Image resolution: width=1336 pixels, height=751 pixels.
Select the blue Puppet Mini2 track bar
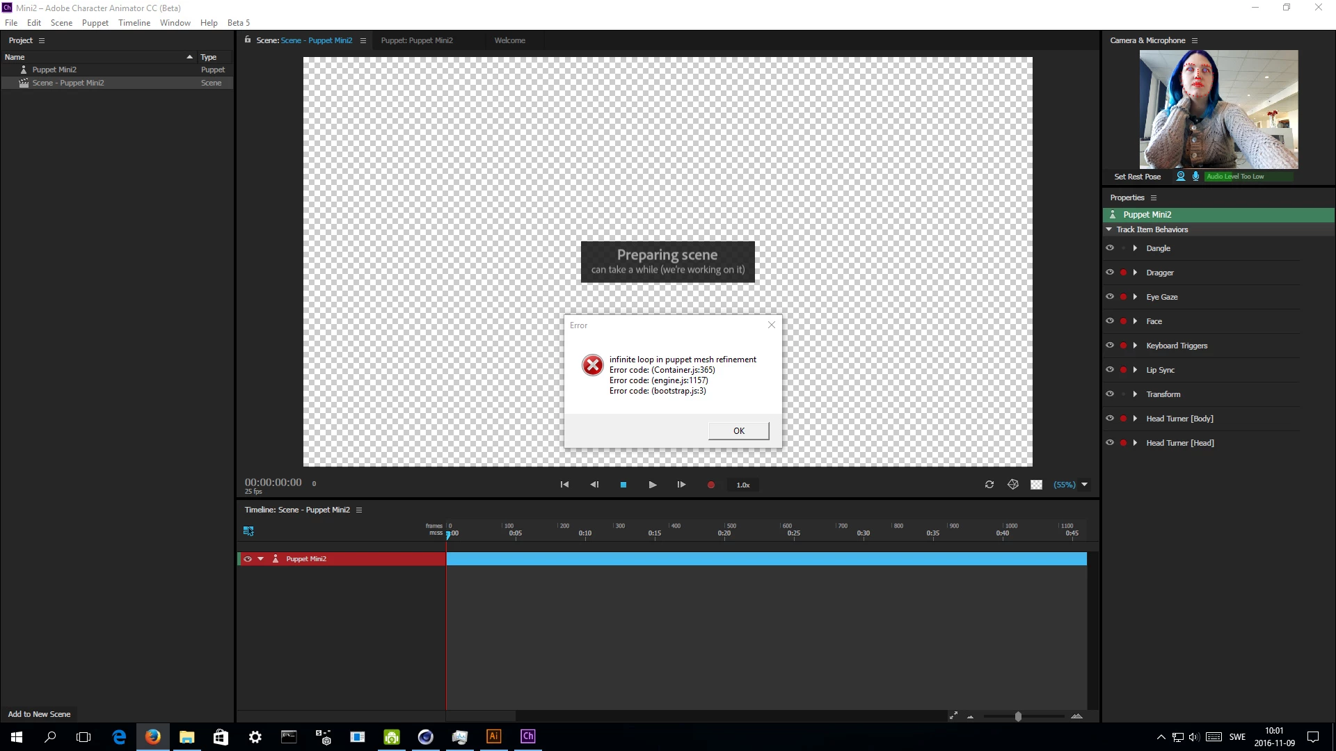[x=766, y=559]
